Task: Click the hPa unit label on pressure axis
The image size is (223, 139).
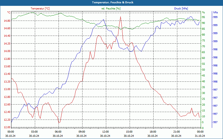Action: [215, 13]
